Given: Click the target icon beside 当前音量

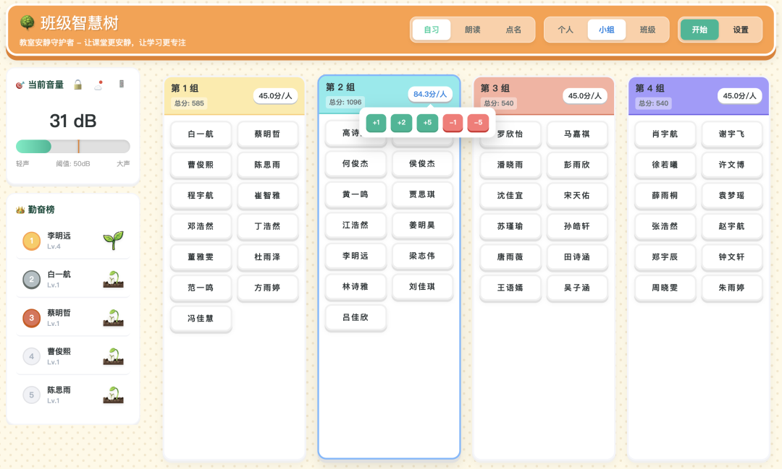Looking at the screenshot, I should 18,84.
